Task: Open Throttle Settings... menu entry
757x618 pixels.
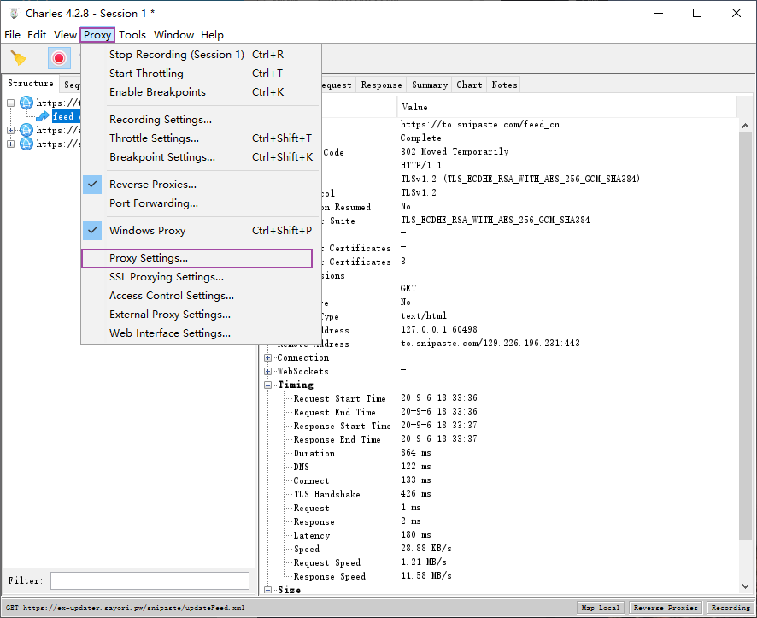Action: pos(200,138)
